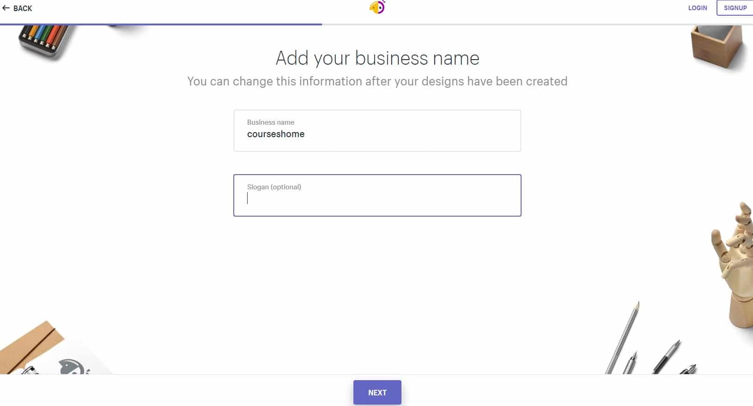Viewport: 753px width, 406px height.
Task: Click the 'Slogan (optional)' label text
Action: point(274,187)
